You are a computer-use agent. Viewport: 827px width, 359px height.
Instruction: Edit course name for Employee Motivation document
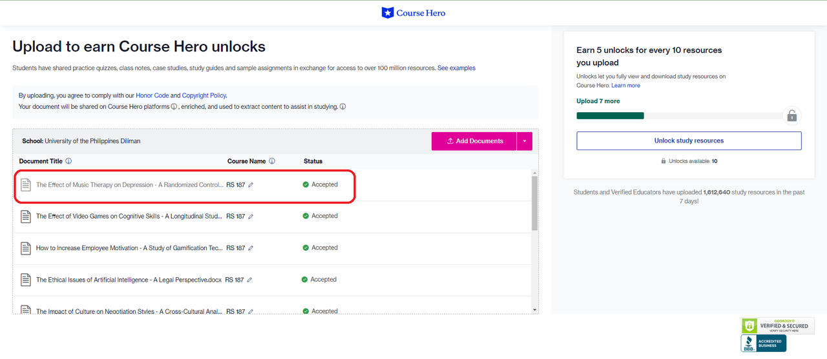251,248
